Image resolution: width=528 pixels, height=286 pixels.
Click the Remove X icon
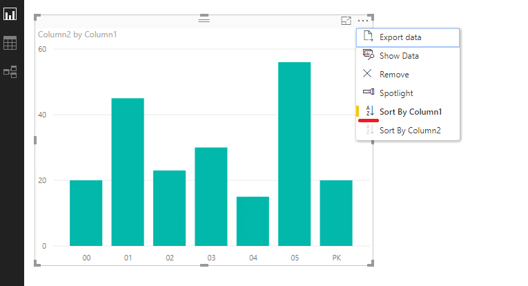[x=367, y=73]
